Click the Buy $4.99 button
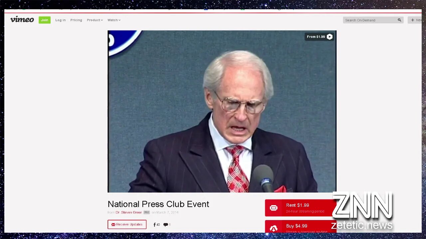 pos(301,227)
